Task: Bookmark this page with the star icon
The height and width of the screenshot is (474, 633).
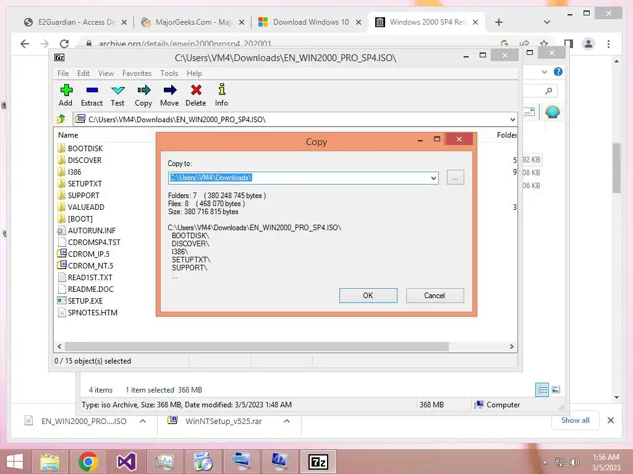Action: (544, 44)
